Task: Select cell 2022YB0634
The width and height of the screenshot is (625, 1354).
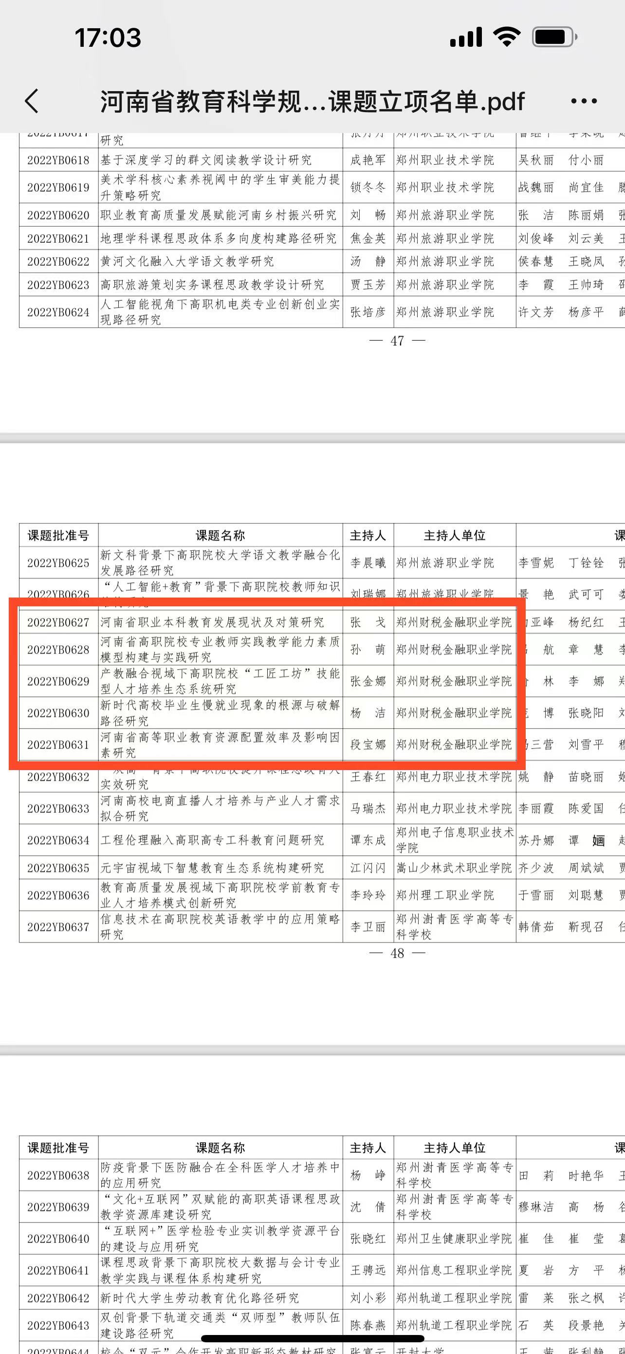Action: (58, 840)
